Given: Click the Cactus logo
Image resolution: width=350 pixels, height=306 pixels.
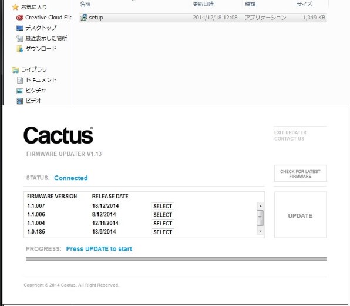Looking at the screenshot, I should pyautogui.click(x=59, y=135).
